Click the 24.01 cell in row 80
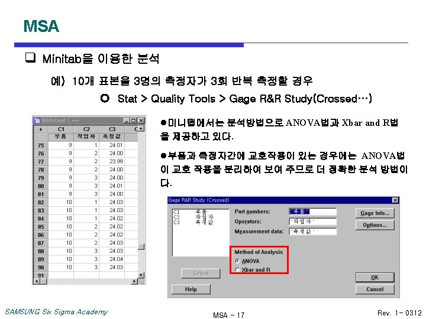Viewport: 426px width, 319px height. (112, 186)
